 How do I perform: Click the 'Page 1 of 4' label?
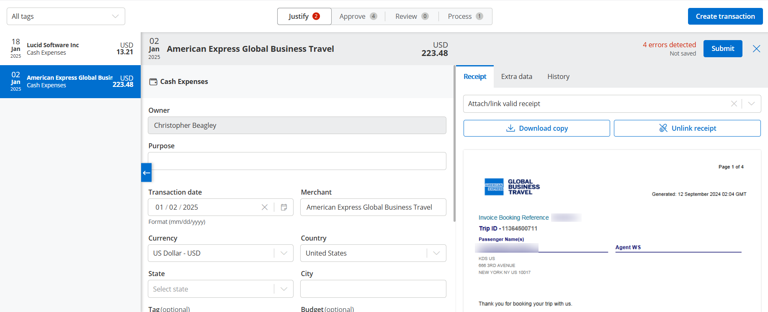coord(731,167)
